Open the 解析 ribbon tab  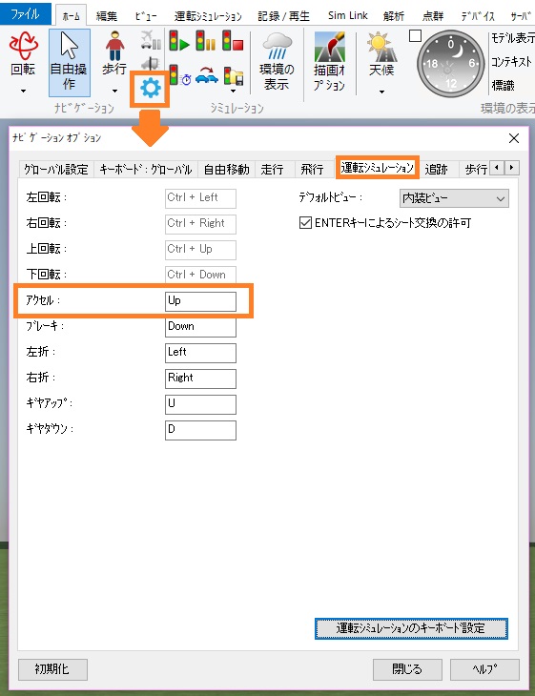pos(393,16)
